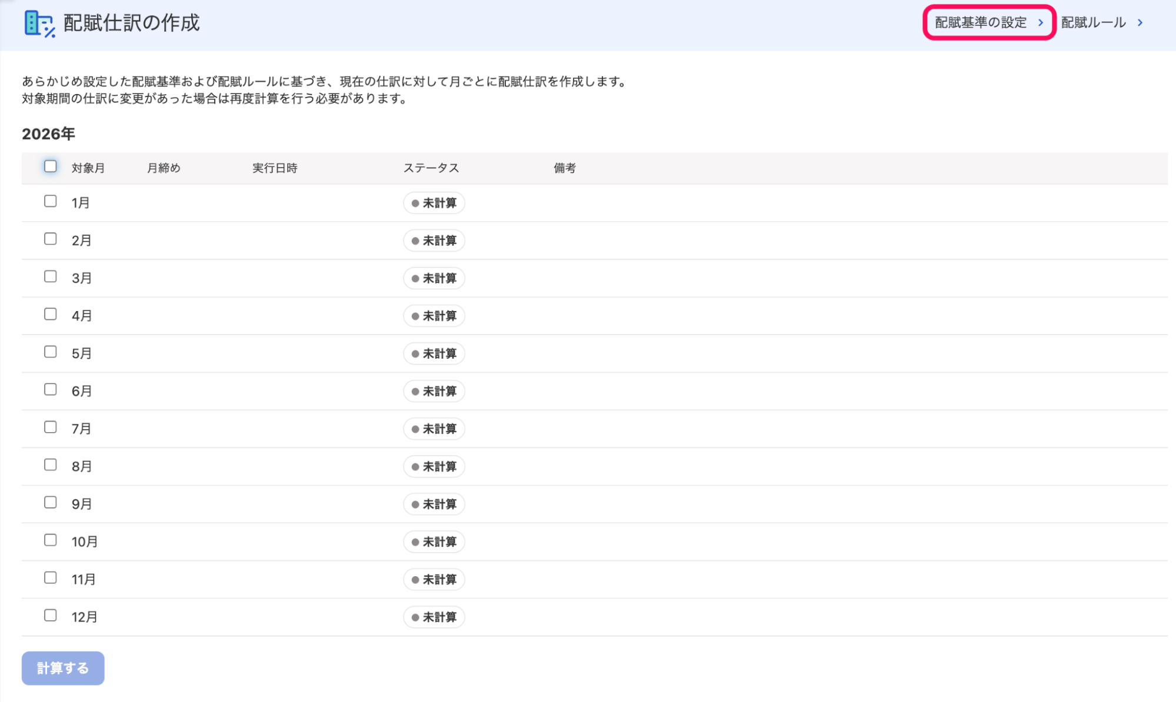Click the chevron next to 配賦ルール

click(x=1140, y=22)
